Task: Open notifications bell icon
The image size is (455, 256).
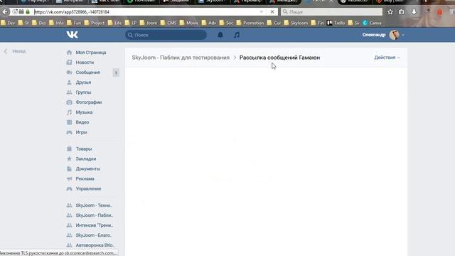Action: pos(220,35)
